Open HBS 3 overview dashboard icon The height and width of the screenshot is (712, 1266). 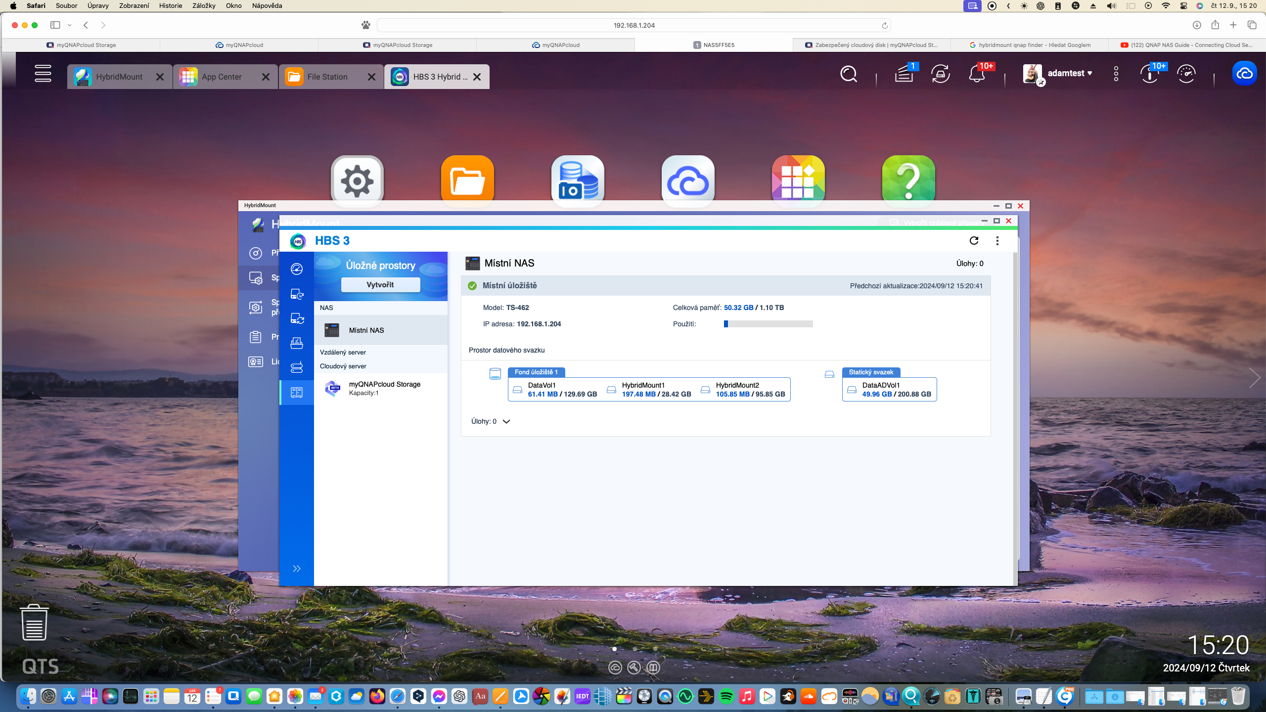297,269
